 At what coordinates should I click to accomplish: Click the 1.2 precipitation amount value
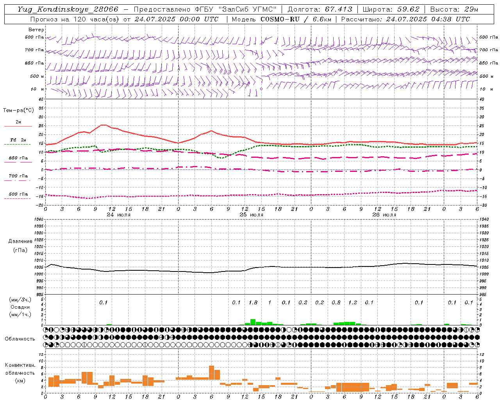coord(353,302)
